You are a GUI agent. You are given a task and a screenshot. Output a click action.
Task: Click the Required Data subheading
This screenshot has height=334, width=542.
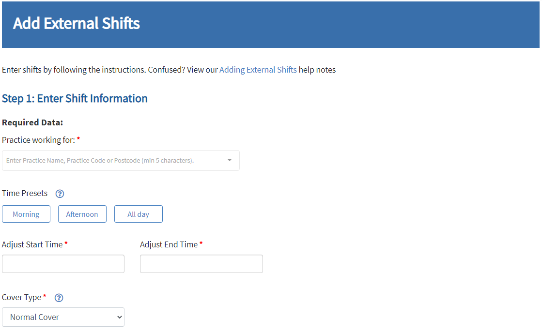click(32, 123)
